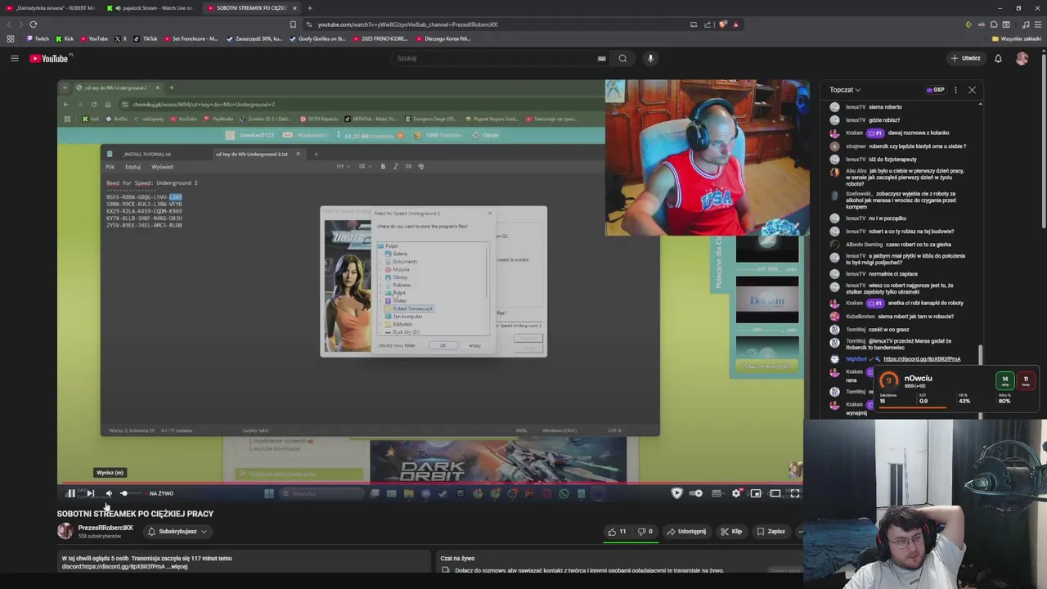Like the stream with thumbs up
The height and width of the screenshot is (589, 1047).
(x=617, y=532)
